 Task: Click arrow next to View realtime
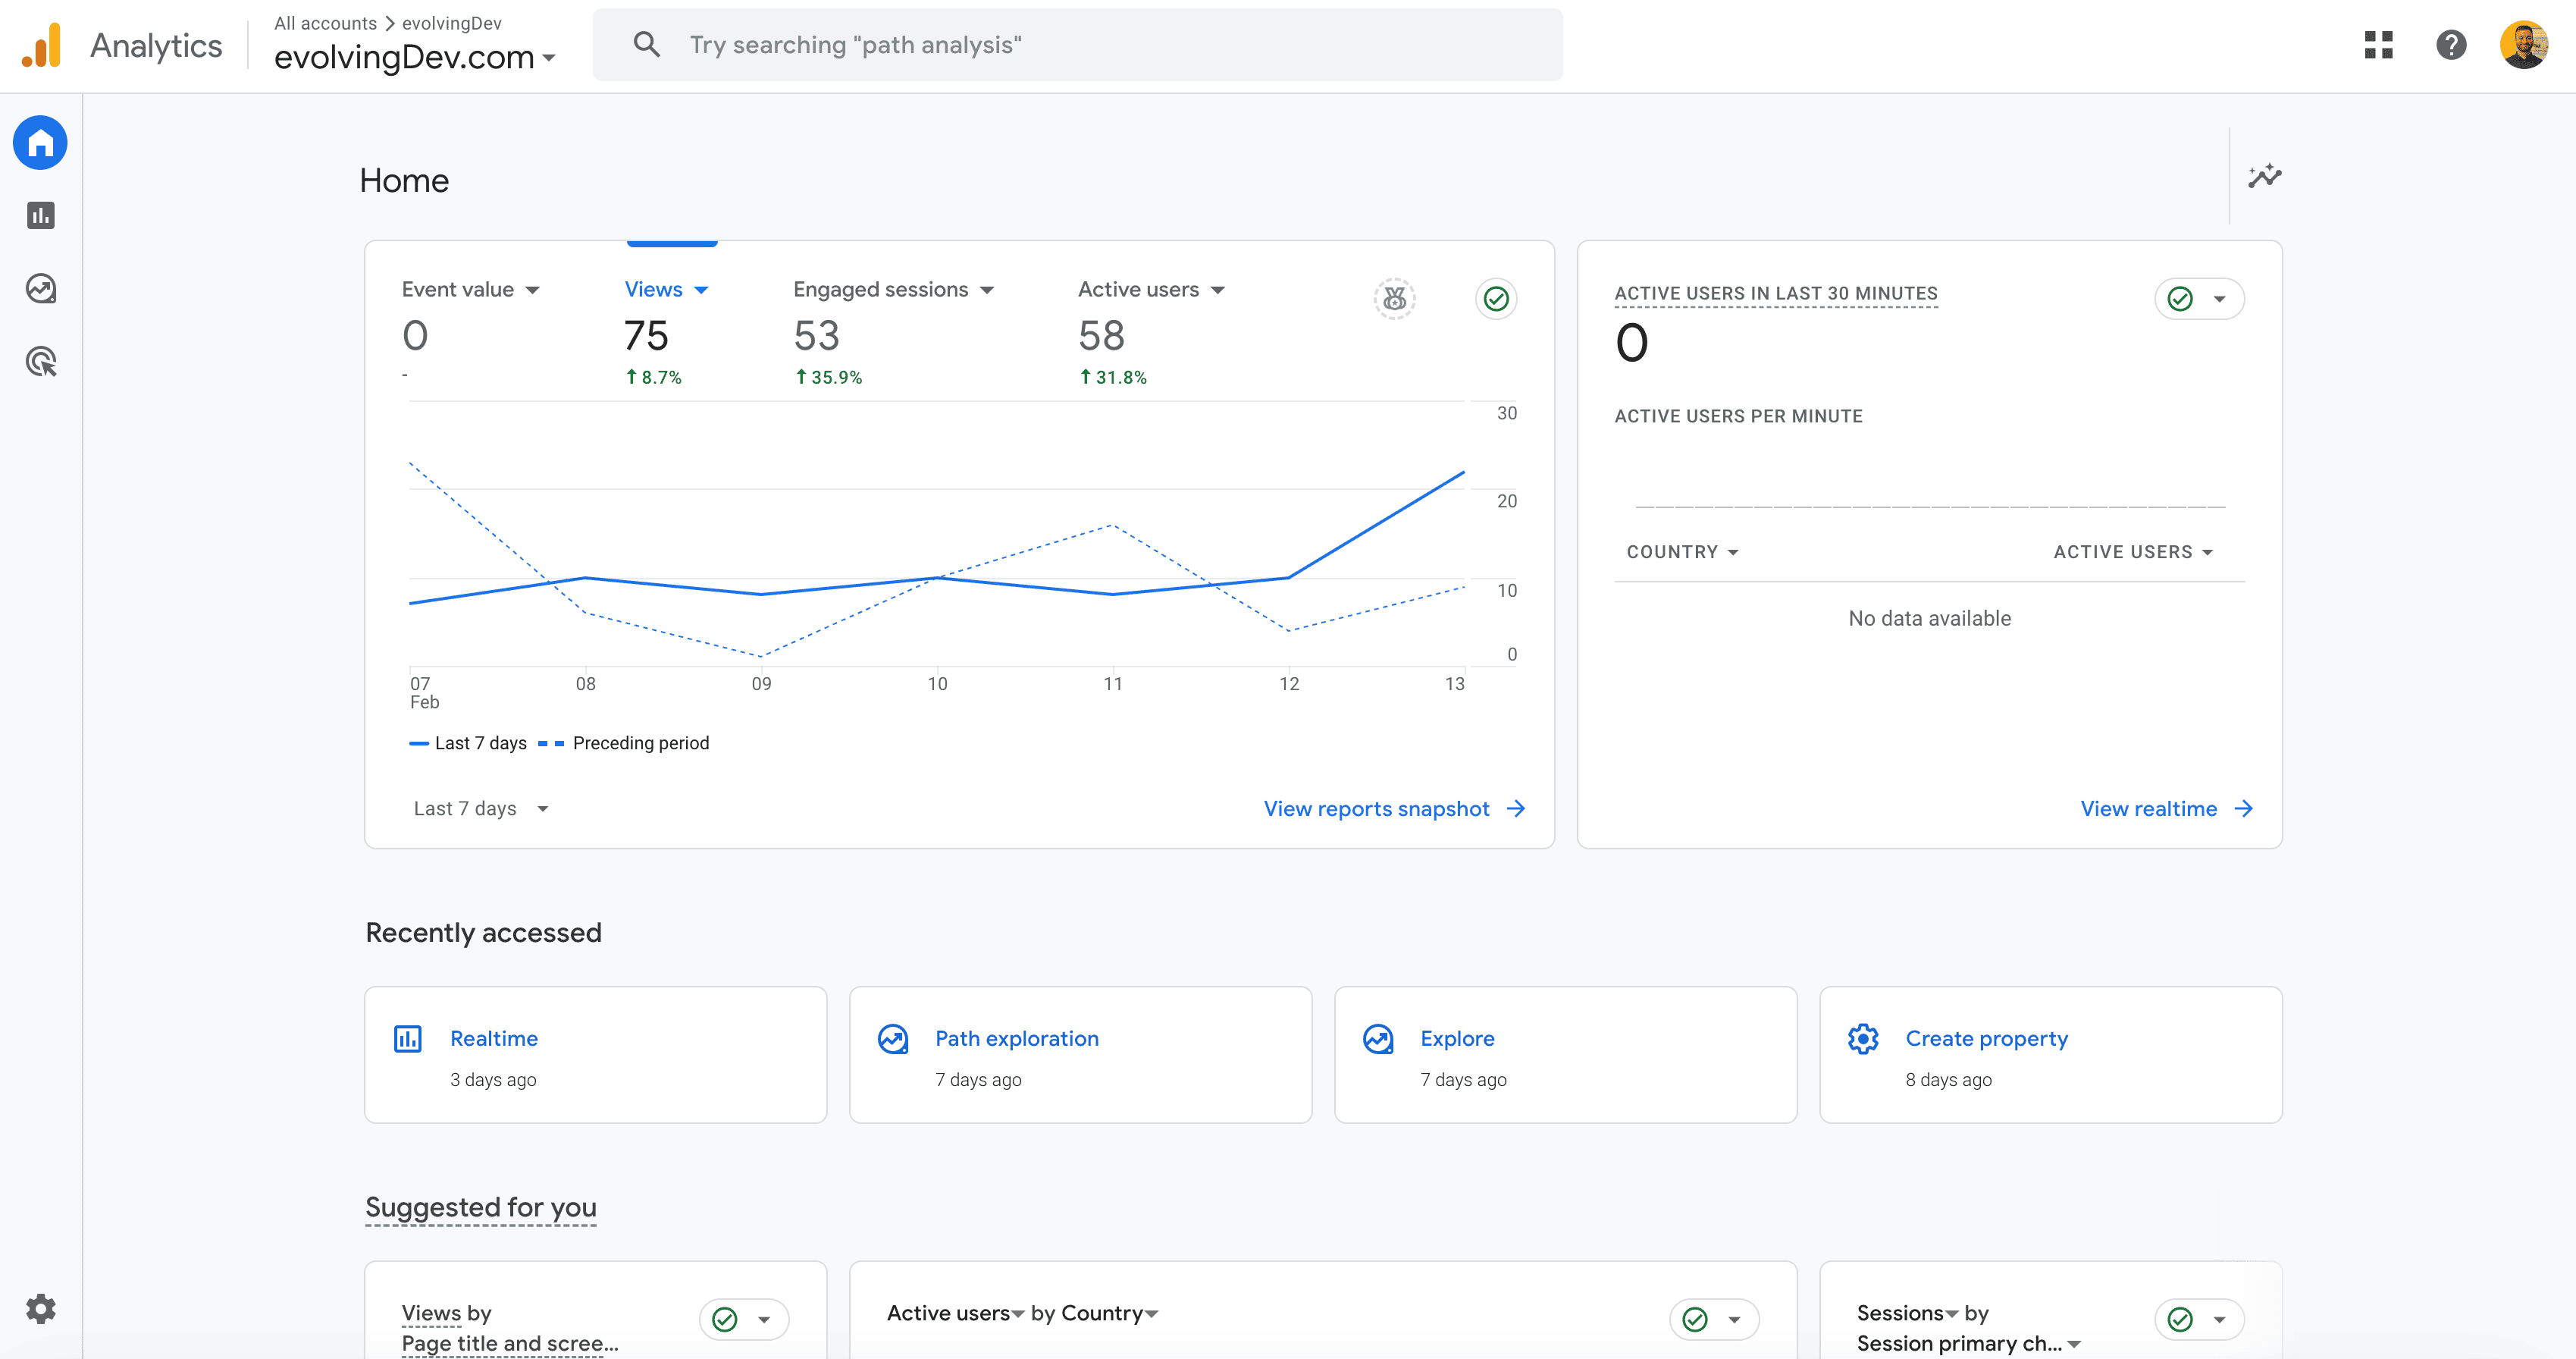[x=2244, y=808]
